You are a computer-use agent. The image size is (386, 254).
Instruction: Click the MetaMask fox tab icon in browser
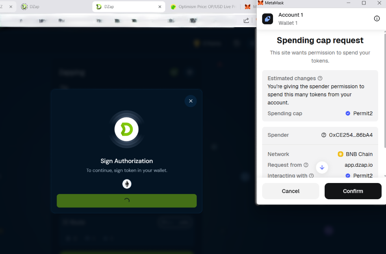(248, 6)
